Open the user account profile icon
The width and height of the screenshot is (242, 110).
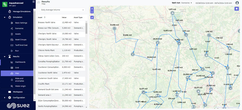[237, 3]
